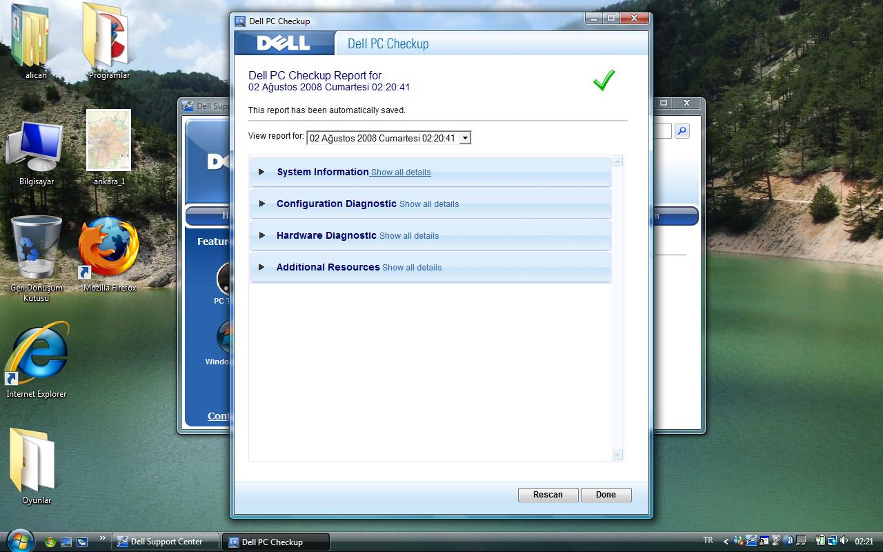This screenshot has height=552, width=883.
Task: Open the View report for date dropdown
Action: click(389, 138)
